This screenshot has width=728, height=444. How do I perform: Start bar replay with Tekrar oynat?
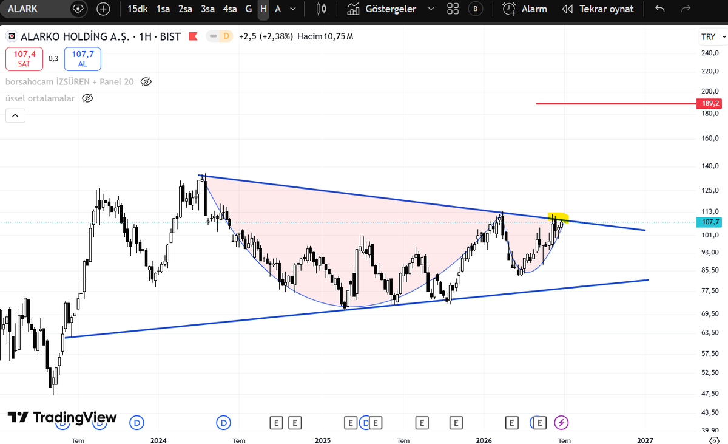point(598,9)
